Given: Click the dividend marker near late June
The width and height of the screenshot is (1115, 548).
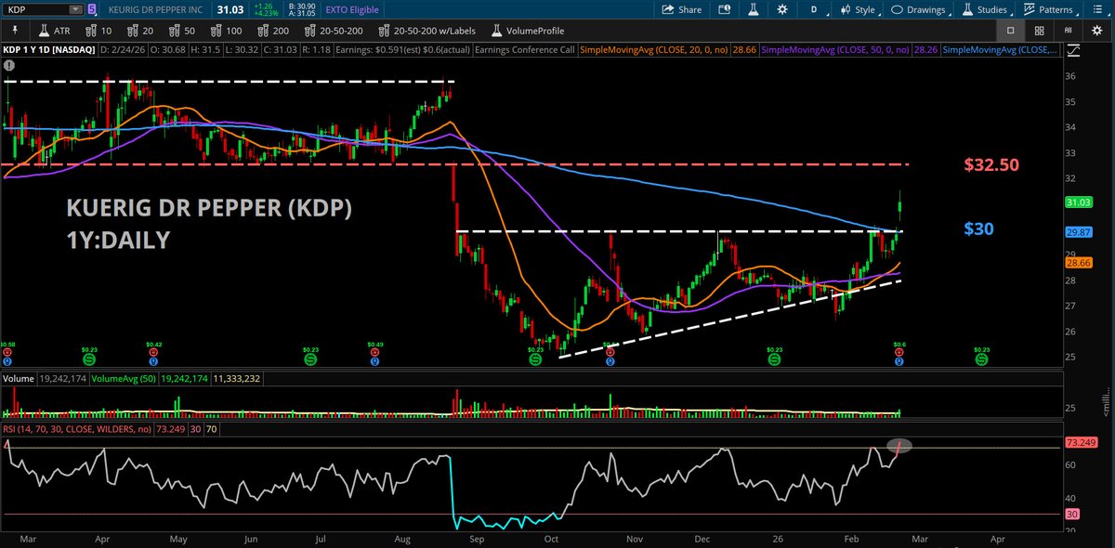Looking at the screenshot, I should pos(310,358).
